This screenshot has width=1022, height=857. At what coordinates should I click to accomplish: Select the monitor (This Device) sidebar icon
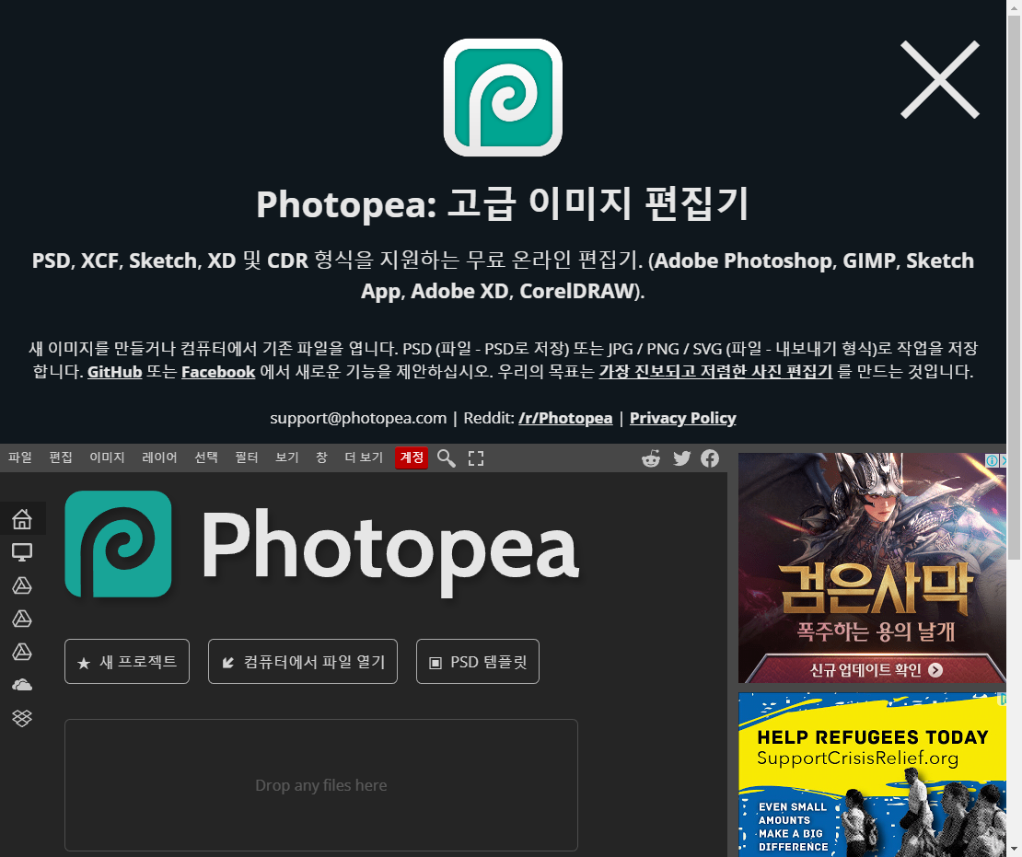point(22,552)
